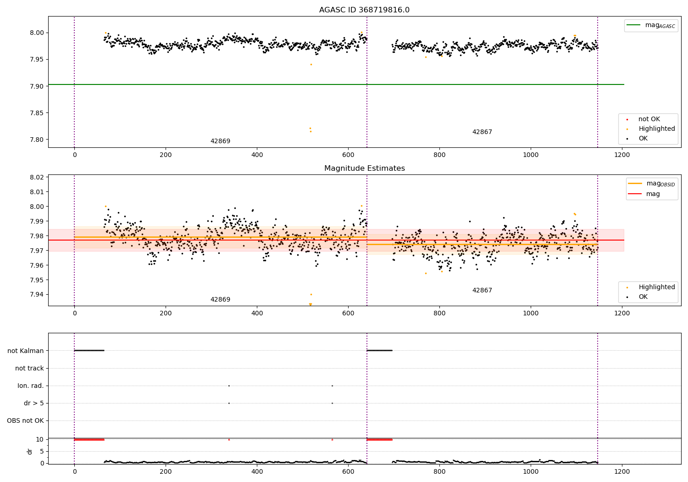Click y-axis tick 7.95 in top plot
Viewport: 688px width, 482px height.
38,60
